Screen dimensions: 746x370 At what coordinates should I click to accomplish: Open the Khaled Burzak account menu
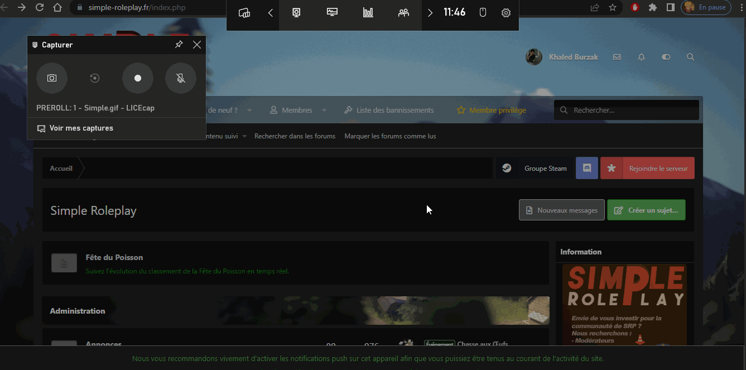tap(574, 57)
